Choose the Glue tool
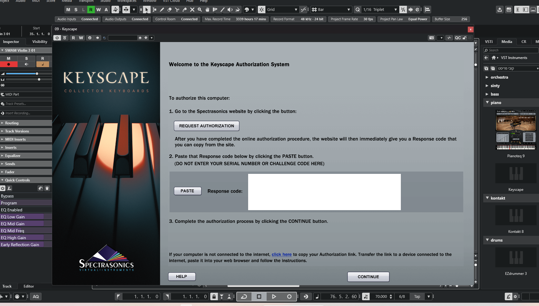539x306 pixels. pos(185,10)
